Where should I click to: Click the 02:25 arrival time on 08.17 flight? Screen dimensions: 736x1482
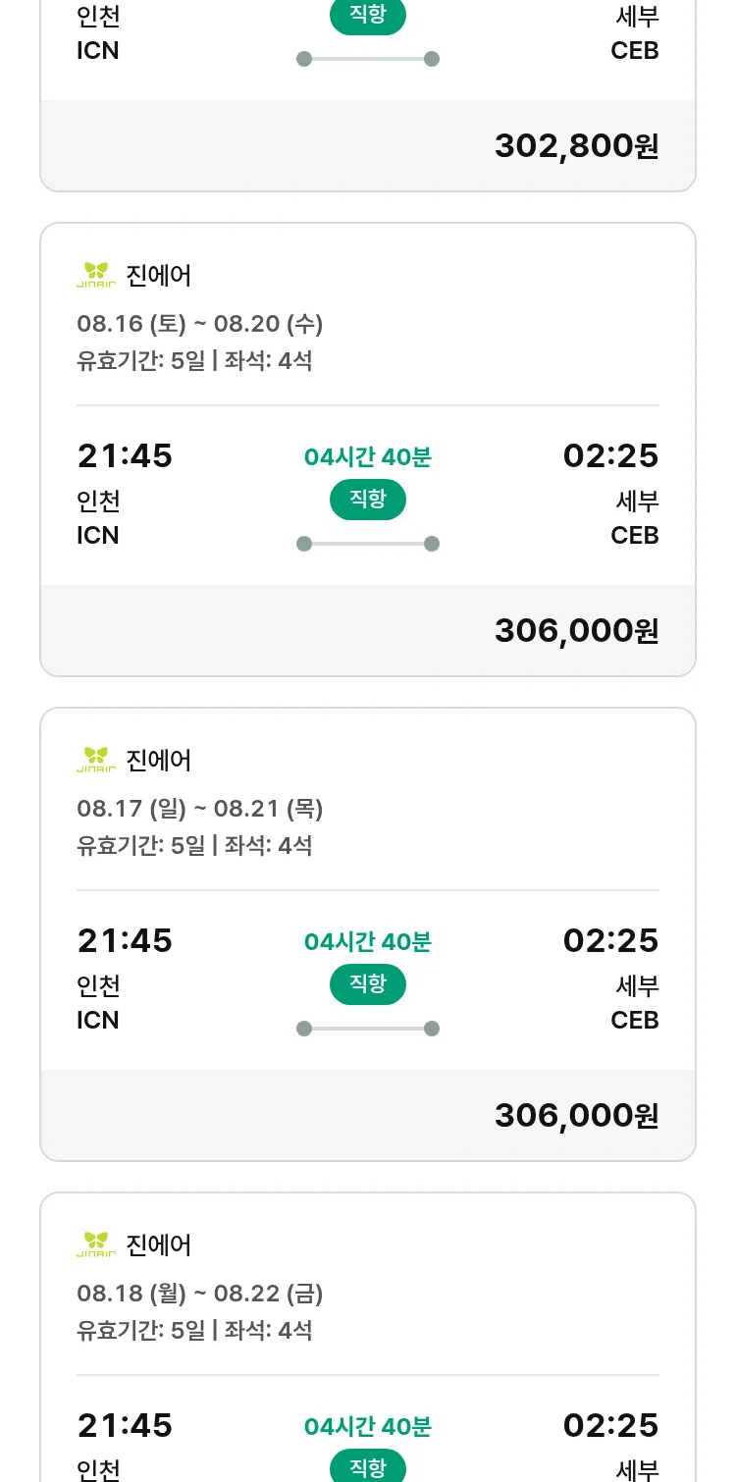tap(610, 941)
